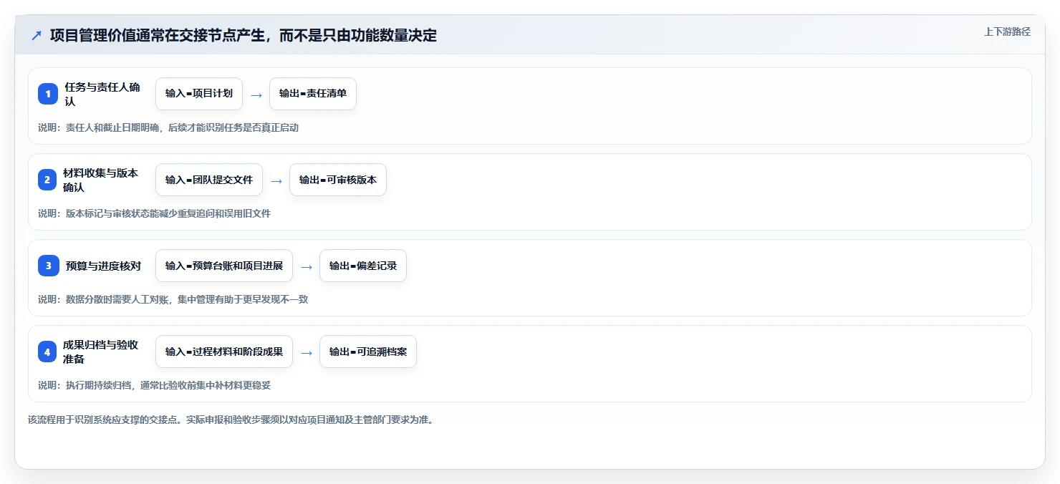Click the 上下游路径 label in the header

click(x=1007, y=32)
